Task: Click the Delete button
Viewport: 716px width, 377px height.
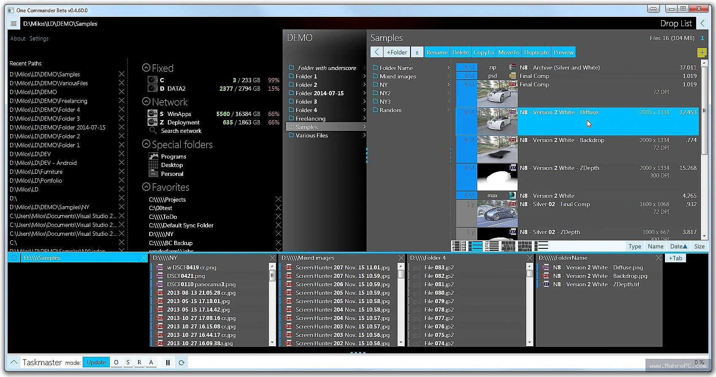Action: (460, 52)
